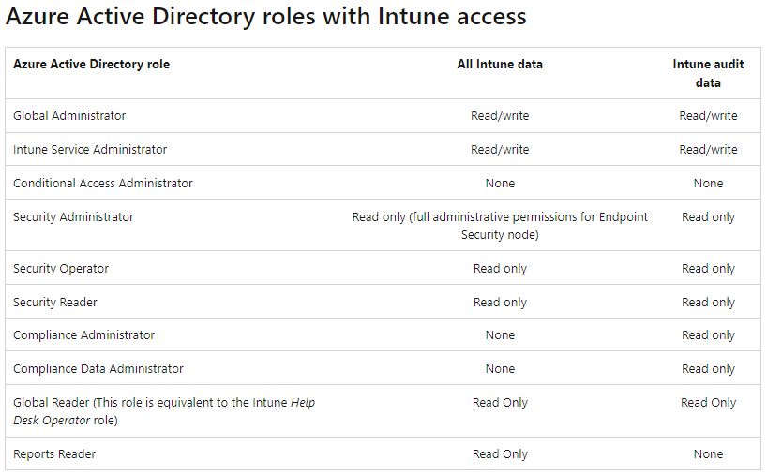Click Conditional Access Administrator's 'None' audit data cell
Viewport: 767px width, 475px height.
pyautogui.click(x=708, y=184)
